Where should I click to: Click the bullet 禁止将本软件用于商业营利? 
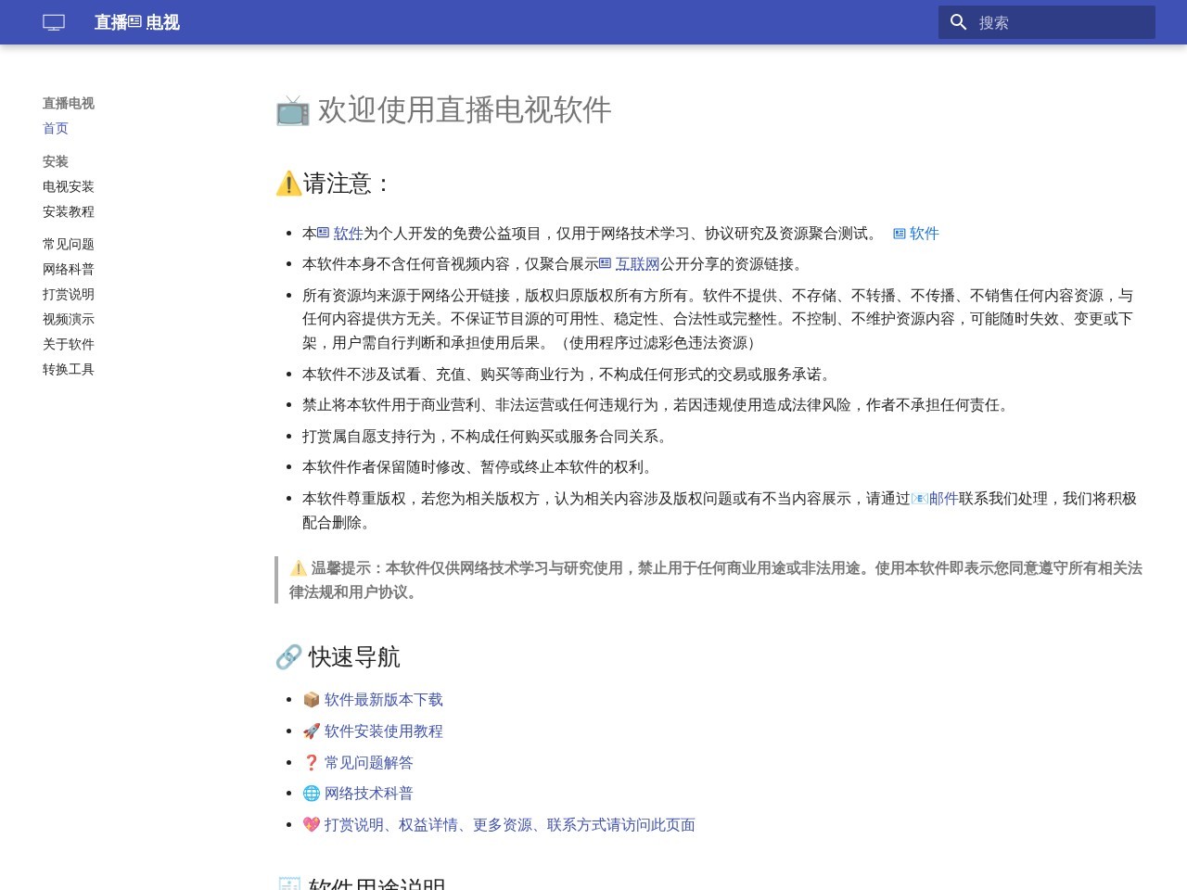[657, 405]
